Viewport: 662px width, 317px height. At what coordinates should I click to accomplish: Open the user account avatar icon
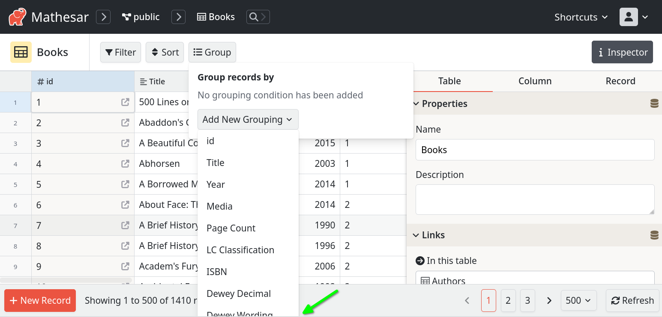coord(629,17)
